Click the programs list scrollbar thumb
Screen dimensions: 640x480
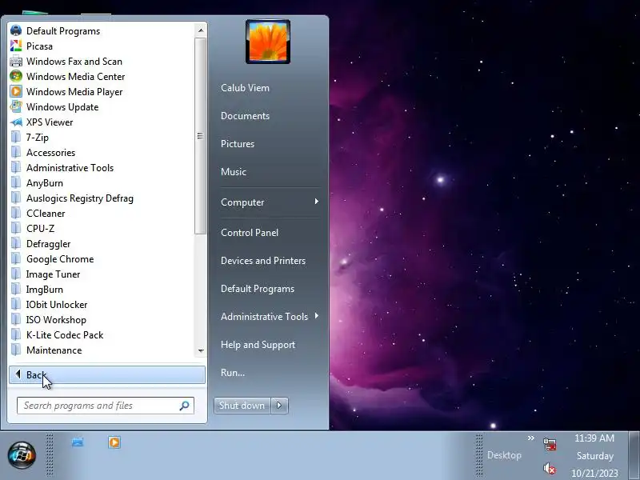(201, 136)
